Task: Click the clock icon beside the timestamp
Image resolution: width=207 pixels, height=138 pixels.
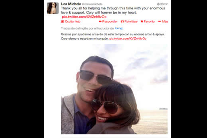Action: coord(158,4)
